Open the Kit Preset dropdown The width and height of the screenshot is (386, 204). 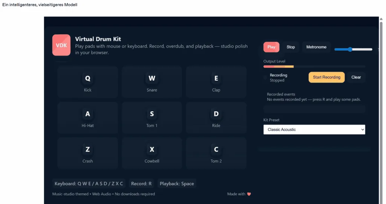(x=314, y=130)
